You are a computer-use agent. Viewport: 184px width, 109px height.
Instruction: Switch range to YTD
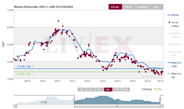(x=117, y=89)
